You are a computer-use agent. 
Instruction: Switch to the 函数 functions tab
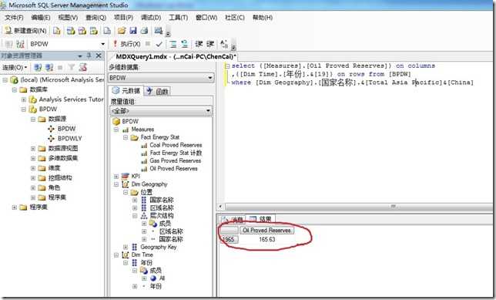(158, 91)
